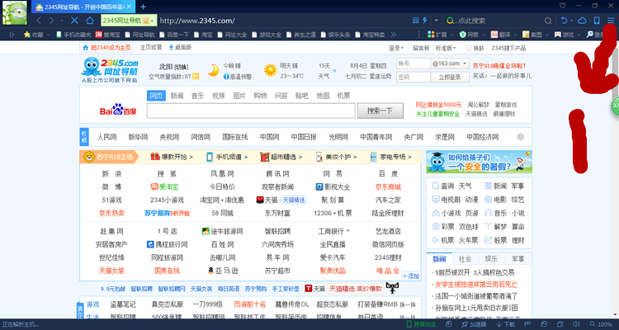Open the browser hamburger main menu
Screen dimensions: 619x330
coord(611,20)
